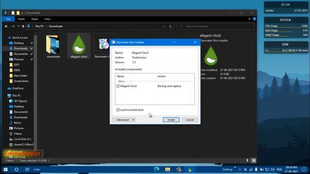Select Backup and replace action text

169,86
